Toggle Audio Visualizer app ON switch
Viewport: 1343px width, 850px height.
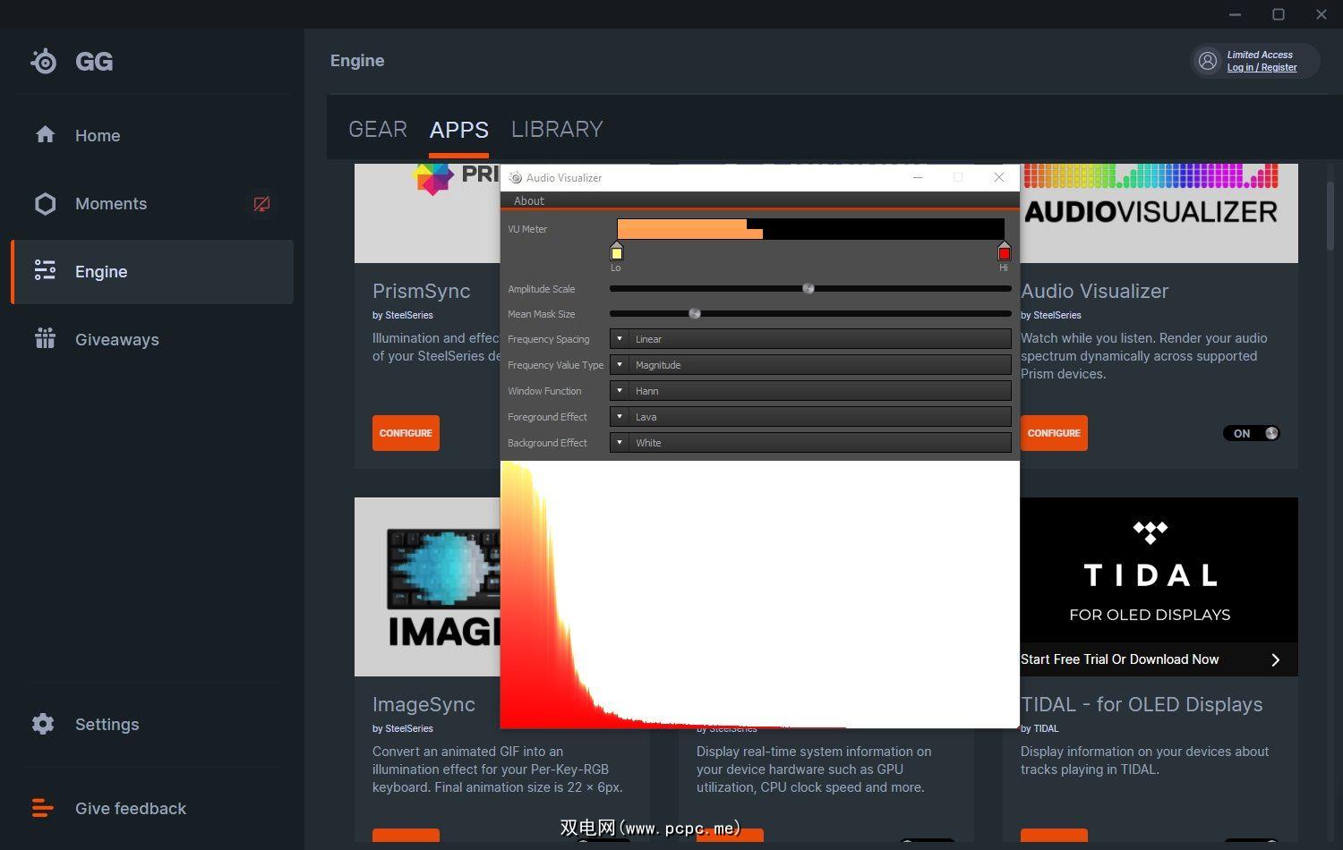coord(1251,433)
